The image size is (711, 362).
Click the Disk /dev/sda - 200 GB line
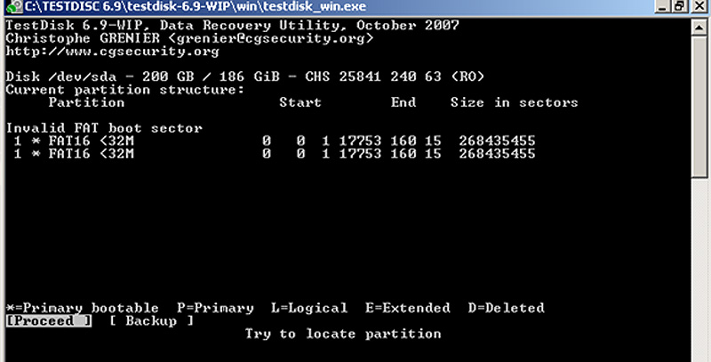click(x=245, y=76)
